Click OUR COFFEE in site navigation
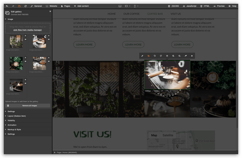The width and height of the screenshot is (242, 158). 131,14
